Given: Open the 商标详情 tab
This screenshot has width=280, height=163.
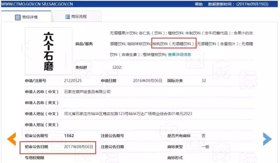Looking at the screenshot, I should (26, 17).
